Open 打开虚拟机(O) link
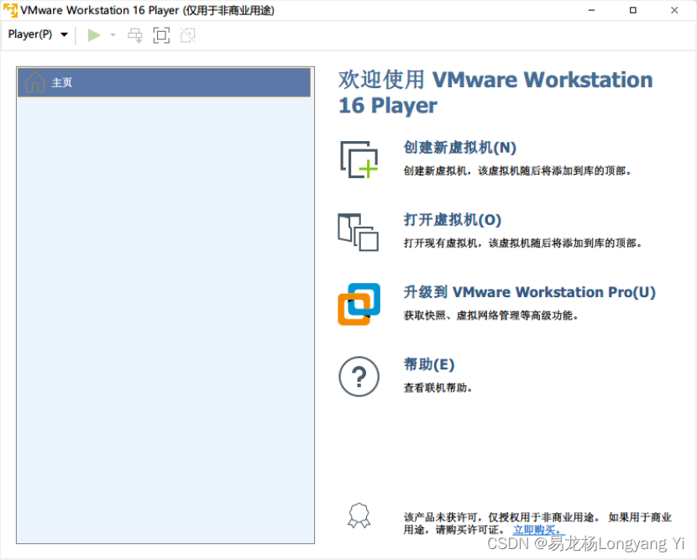 (x=453, y=220)
